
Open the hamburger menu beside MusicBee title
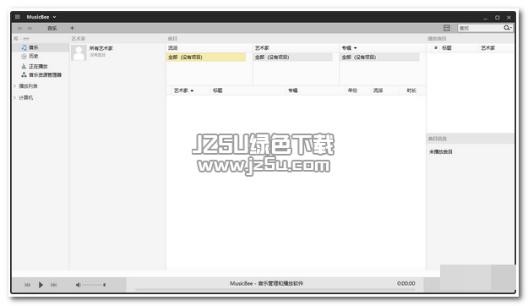pyautogui.click(x=18, y=17)
